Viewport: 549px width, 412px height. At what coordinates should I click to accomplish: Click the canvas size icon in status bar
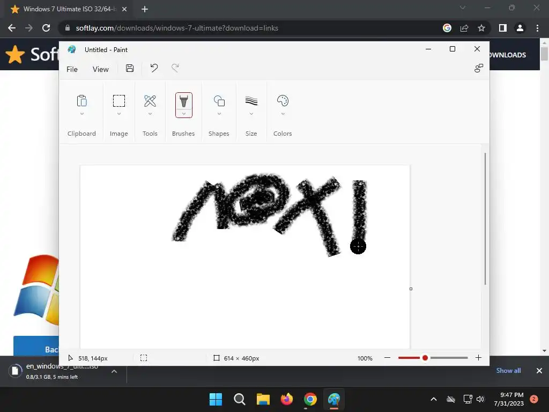[x=217, y=358]
